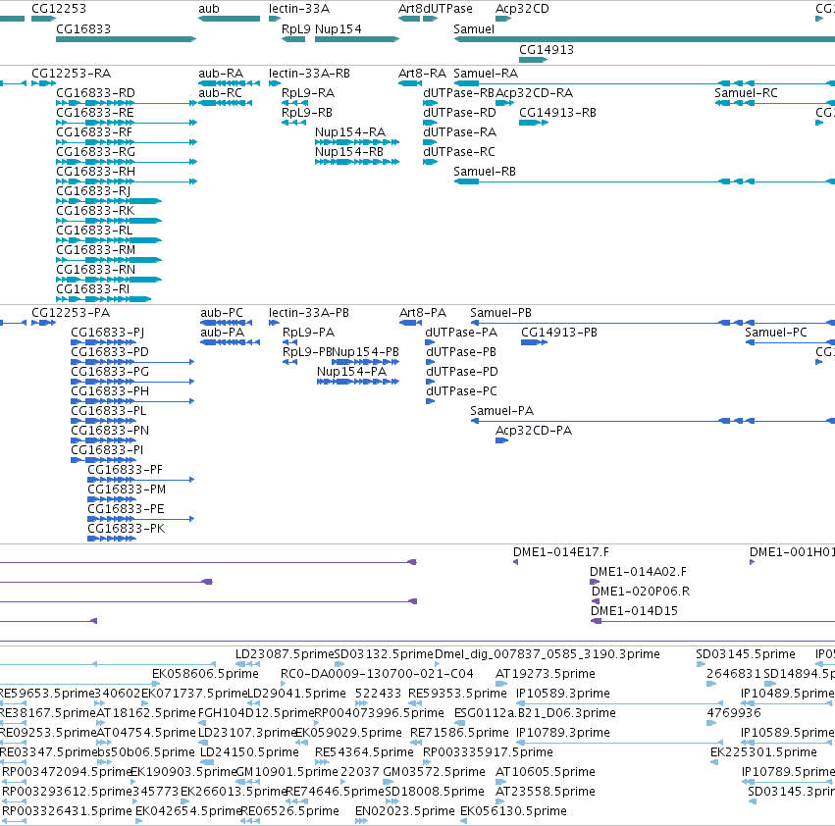Click the Art8-RA transcript
This screenshot has height=826, width=835.
[x=423, y=73]
